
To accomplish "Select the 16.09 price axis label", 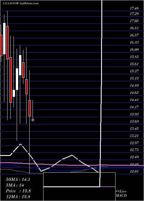I will tap(134, 49).
